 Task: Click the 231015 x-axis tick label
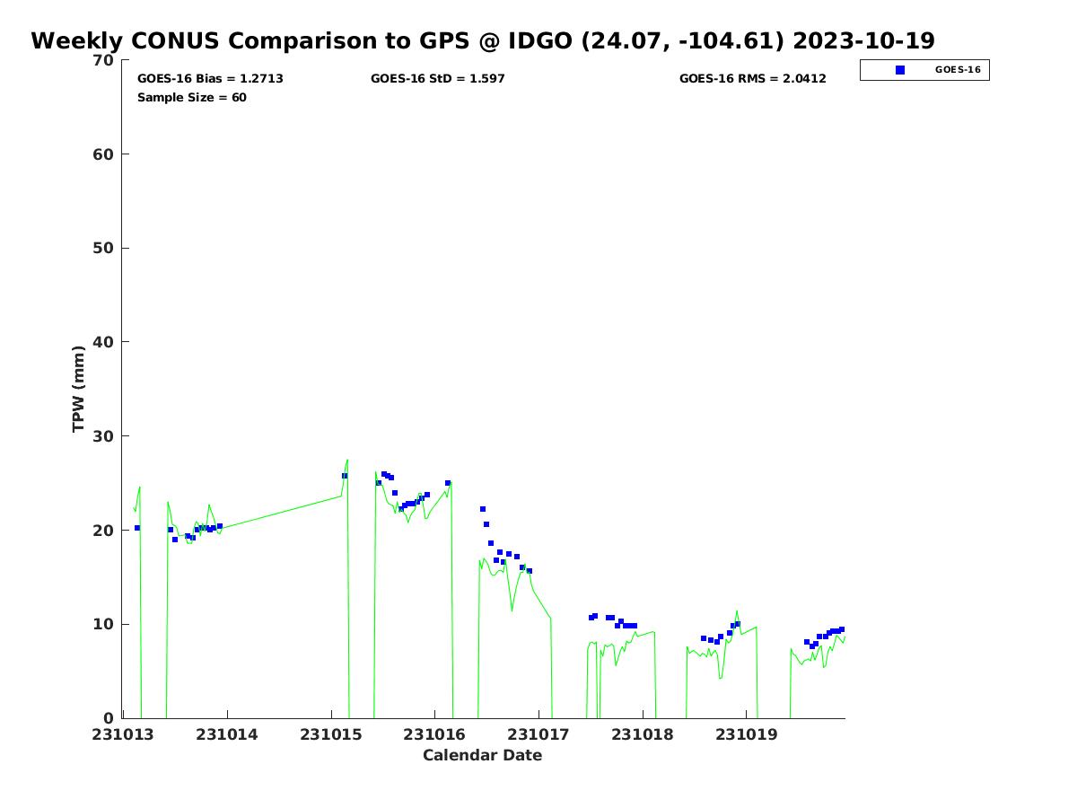[332, 734]
